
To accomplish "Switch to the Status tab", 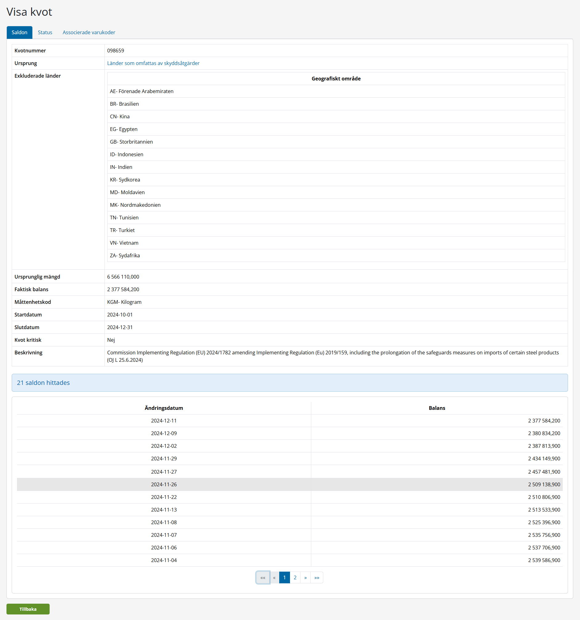I will pos(45,32).
